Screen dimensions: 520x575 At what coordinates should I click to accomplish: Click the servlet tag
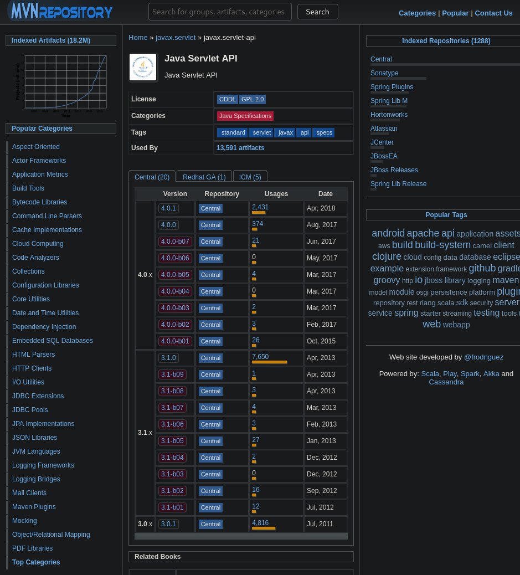[261, 133]
